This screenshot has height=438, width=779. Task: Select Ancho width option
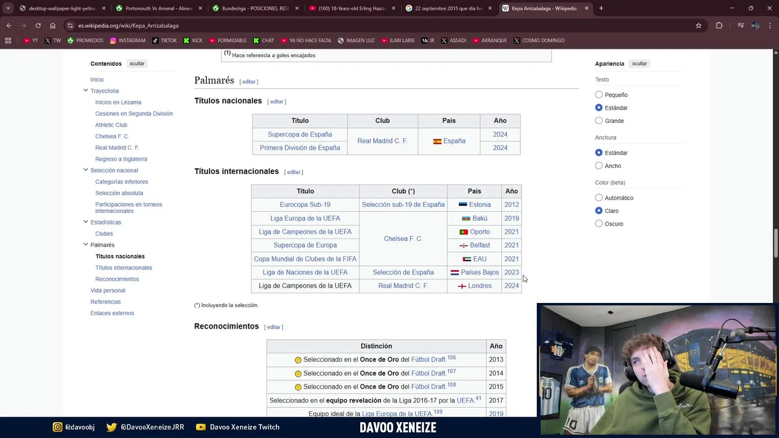coord(599,165)
